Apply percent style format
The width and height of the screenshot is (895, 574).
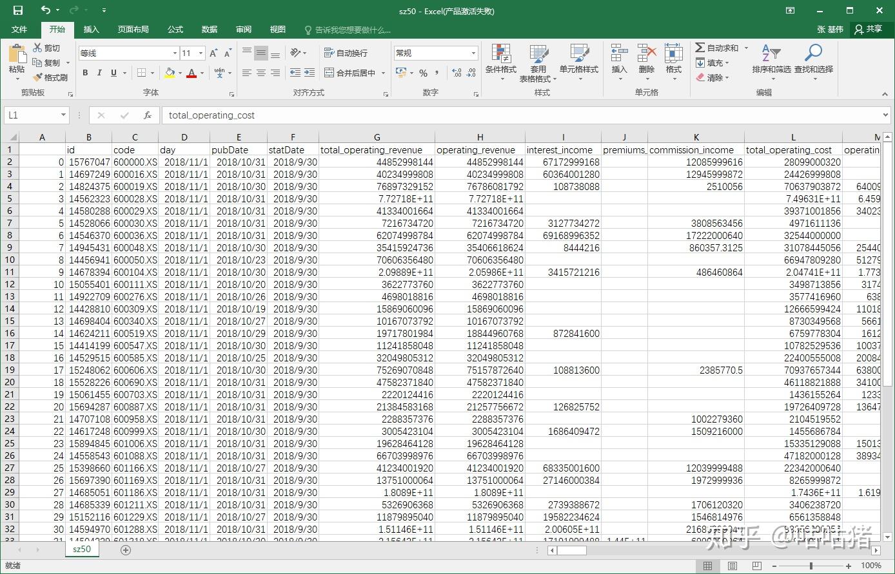tap(423, 73)
